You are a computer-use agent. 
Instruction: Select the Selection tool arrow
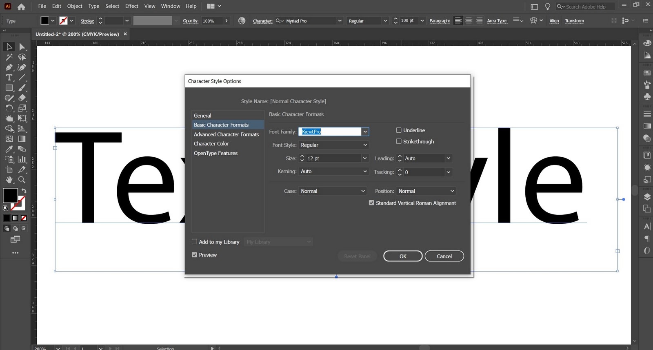coord(9,47)
